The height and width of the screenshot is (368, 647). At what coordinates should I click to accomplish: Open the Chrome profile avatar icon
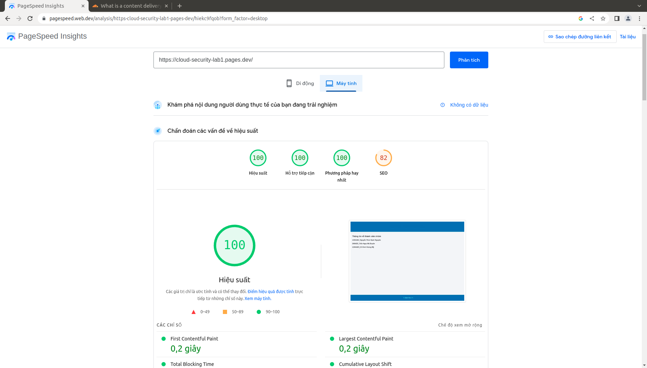[x=628, y=18]
